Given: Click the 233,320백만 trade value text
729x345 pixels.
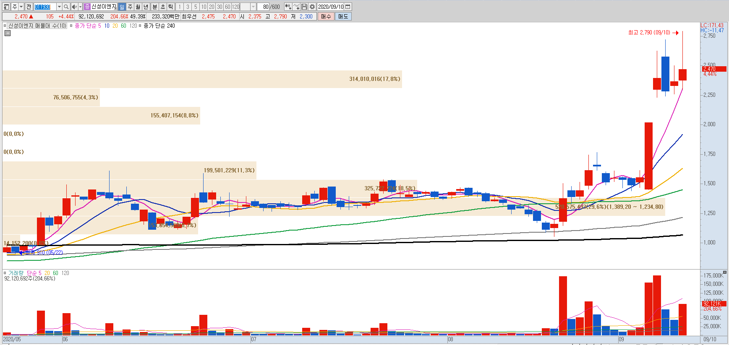Looking at the screenshot, I should point(166,16).
